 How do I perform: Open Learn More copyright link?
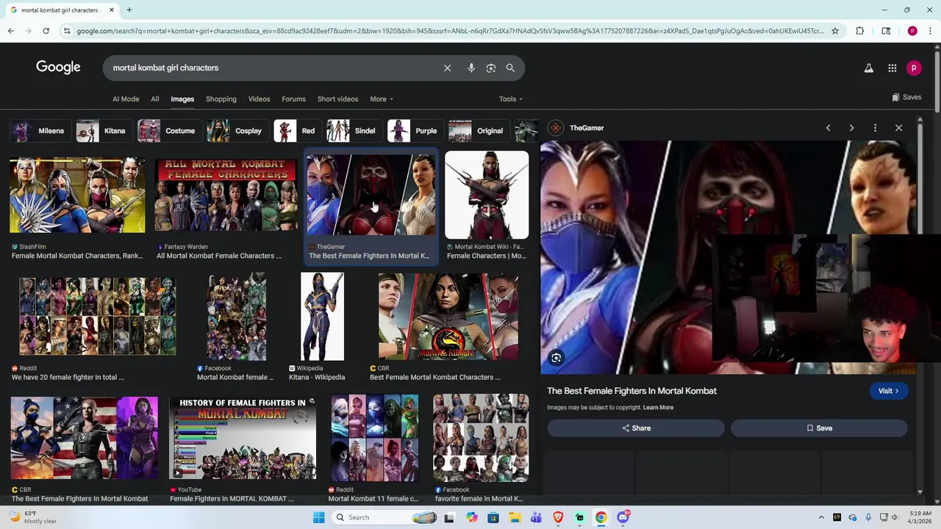point(658,408)
